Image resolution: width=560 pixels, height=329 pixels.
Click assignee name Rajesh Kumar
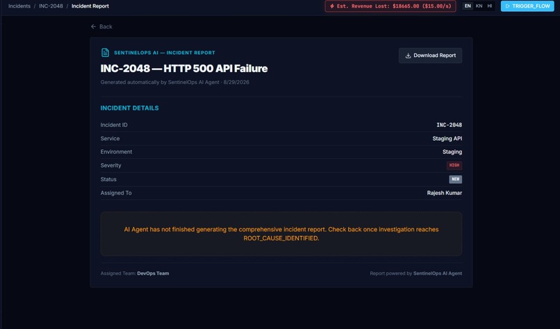point(444,193)
